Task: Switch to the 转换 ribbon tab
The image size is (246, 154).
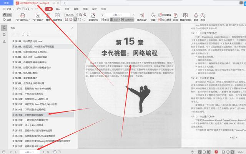Action: [103, 9]
